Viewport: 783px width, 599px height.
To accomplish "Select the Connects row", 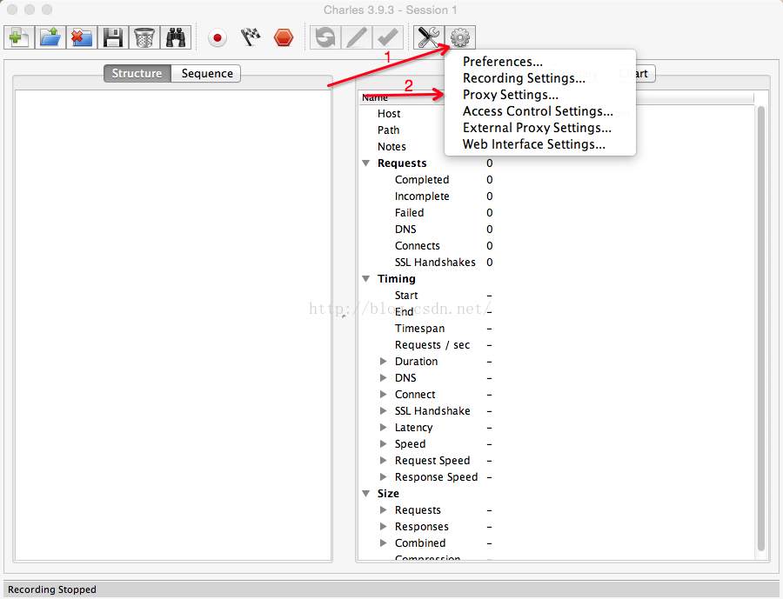I will [556, 245].
